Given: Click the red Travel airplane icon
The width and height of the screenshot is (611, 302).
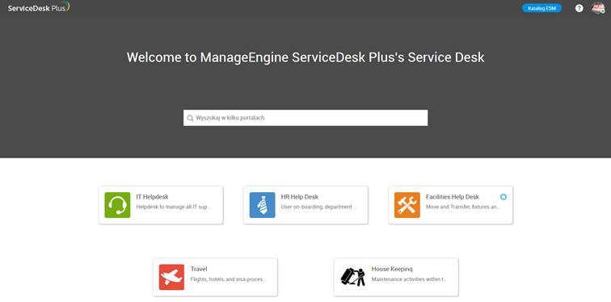Looking at the screenshot, I should coord(172,277).
